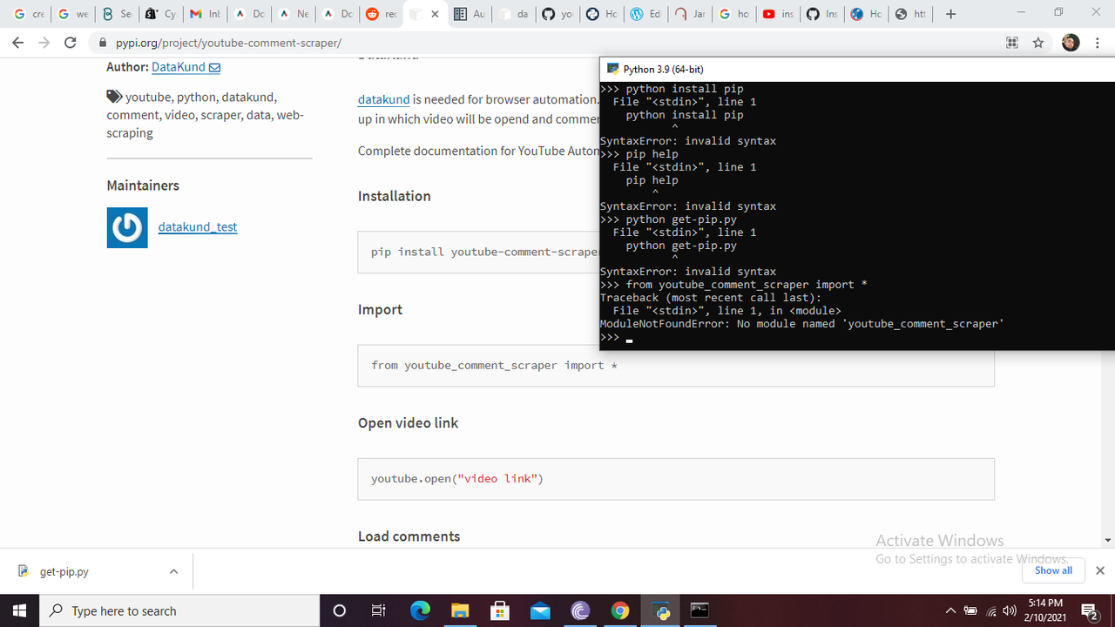The image size is (1115, 627).
Task: Go back to the previous page
Action: 17,42
